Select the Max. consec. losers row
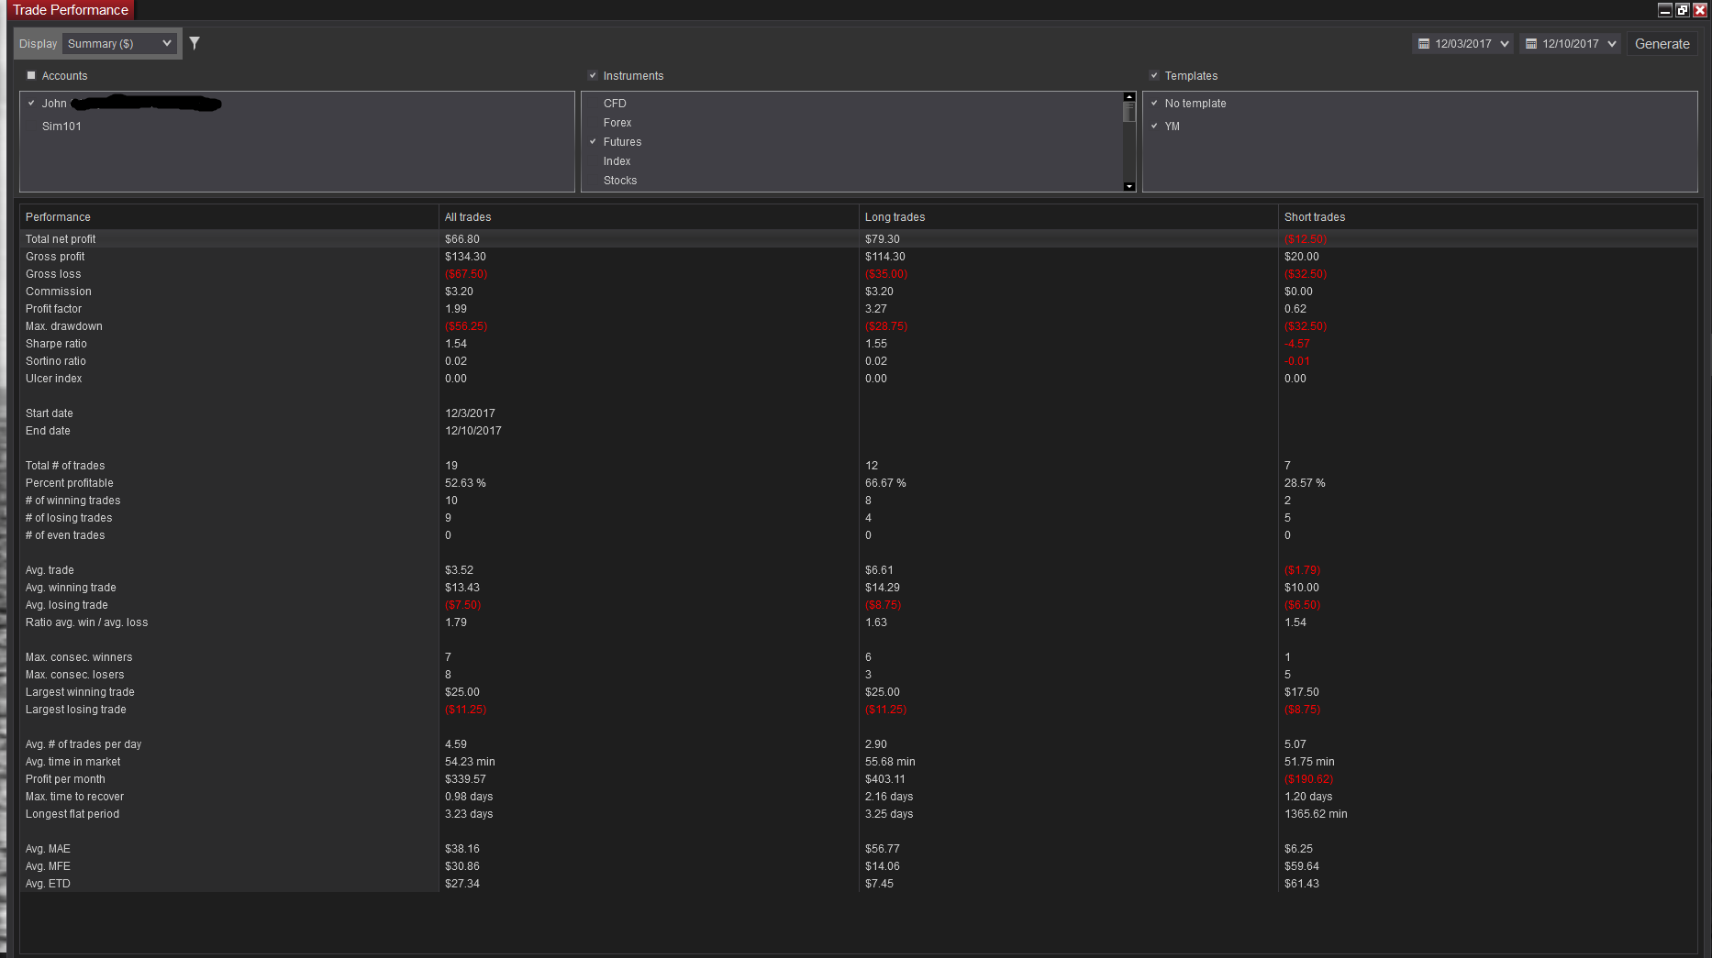 pos(859,675)
